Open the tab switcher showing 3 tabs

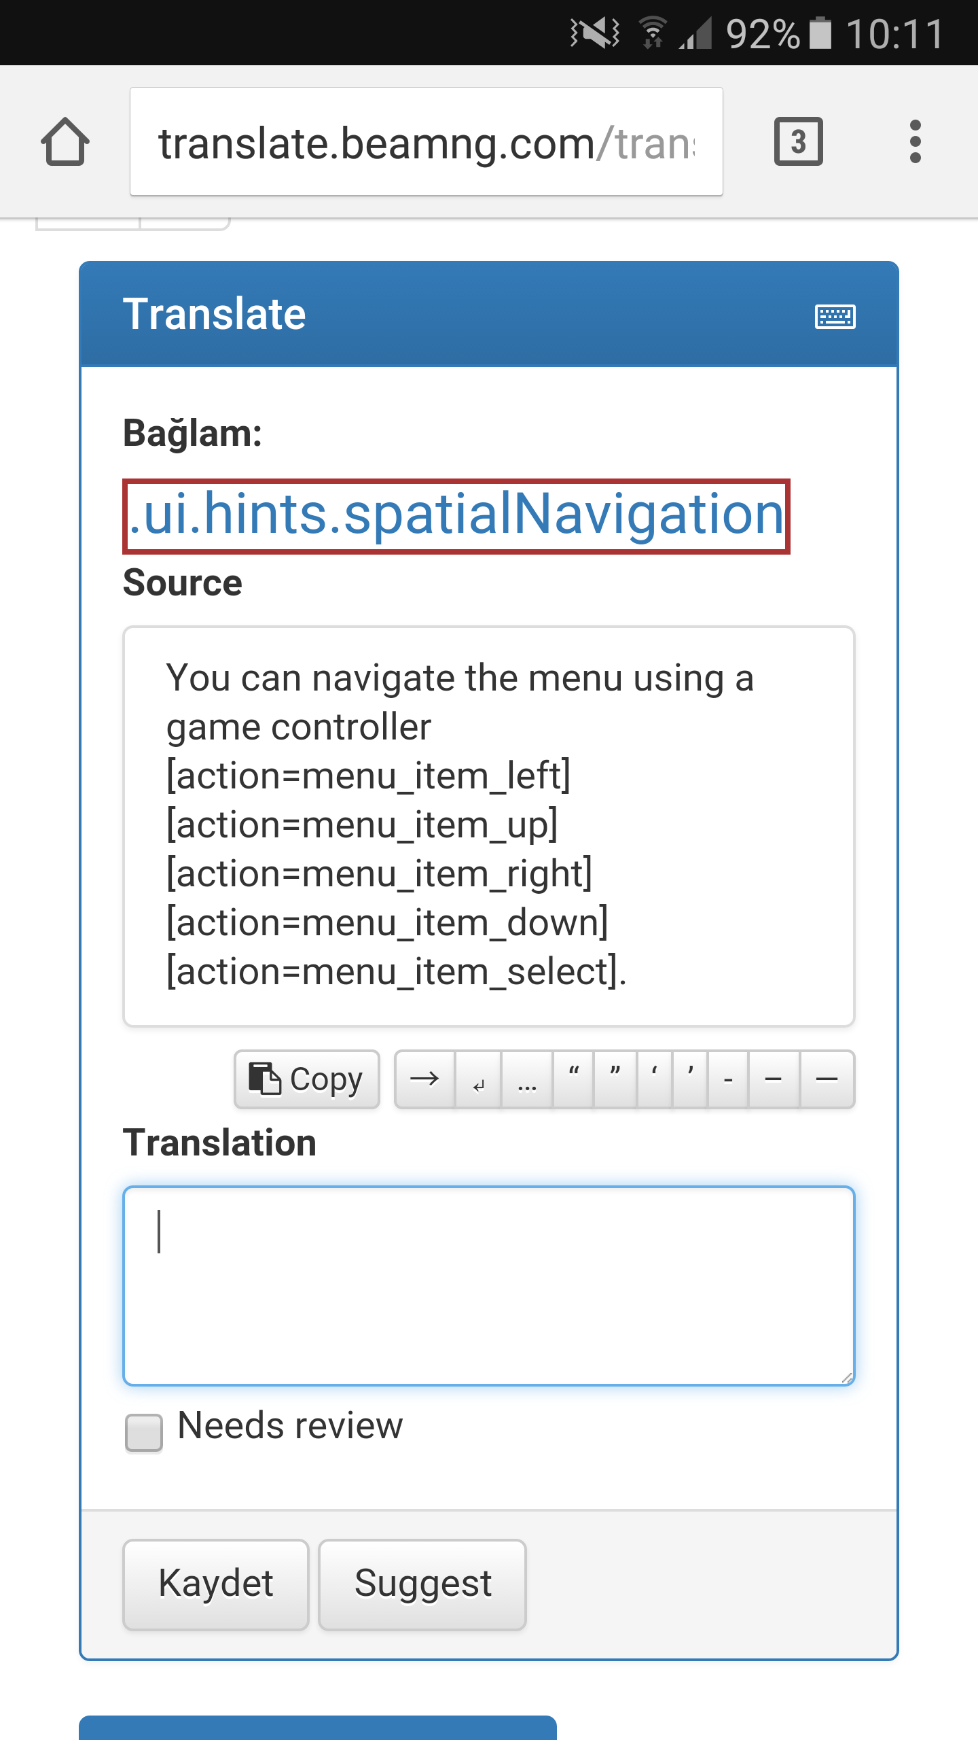798,141
